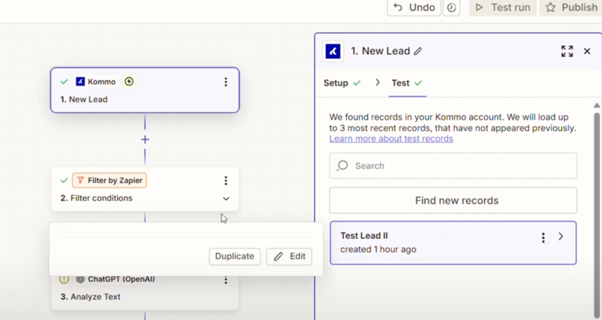
Task: Click the Undo button
Action: click(x=414, y=8)
